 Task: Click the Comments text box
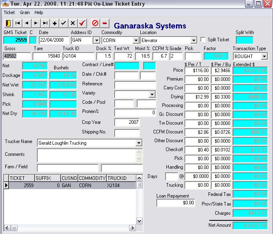coord(87,155)
